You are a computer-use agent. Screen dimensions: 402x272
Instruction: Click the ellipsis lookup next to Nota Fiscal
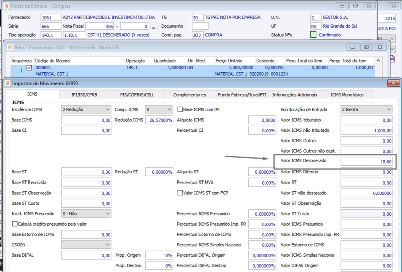coord(154,27)
